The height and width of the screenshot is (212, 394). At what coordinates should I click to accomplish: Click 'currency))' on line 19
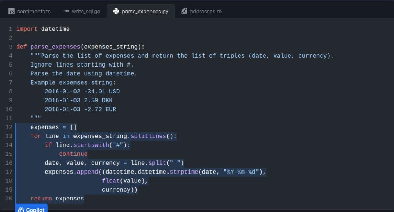120,190
